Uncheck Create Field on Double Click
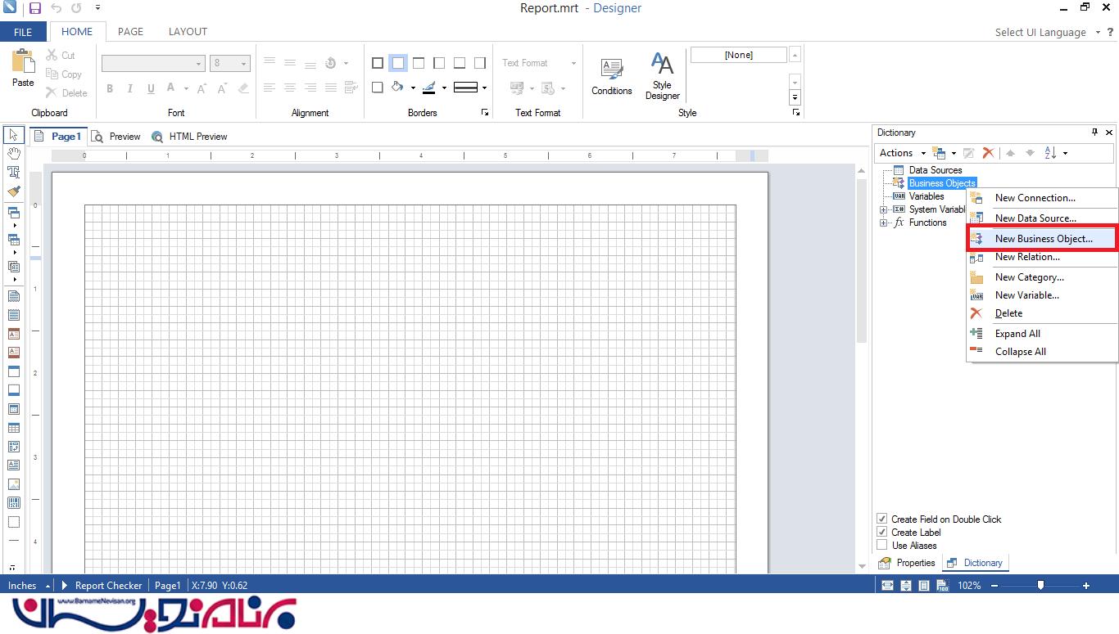 point(882,519)
